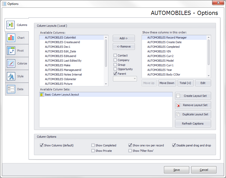Click the Available Columns vertical scrollbar thumb

coord(106,53)
